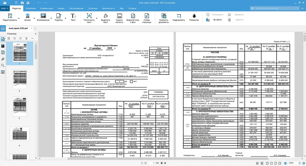306x166 pixels.
Task: Rotate page counterclockwise in Страницы panel
Action: (15, 38)
